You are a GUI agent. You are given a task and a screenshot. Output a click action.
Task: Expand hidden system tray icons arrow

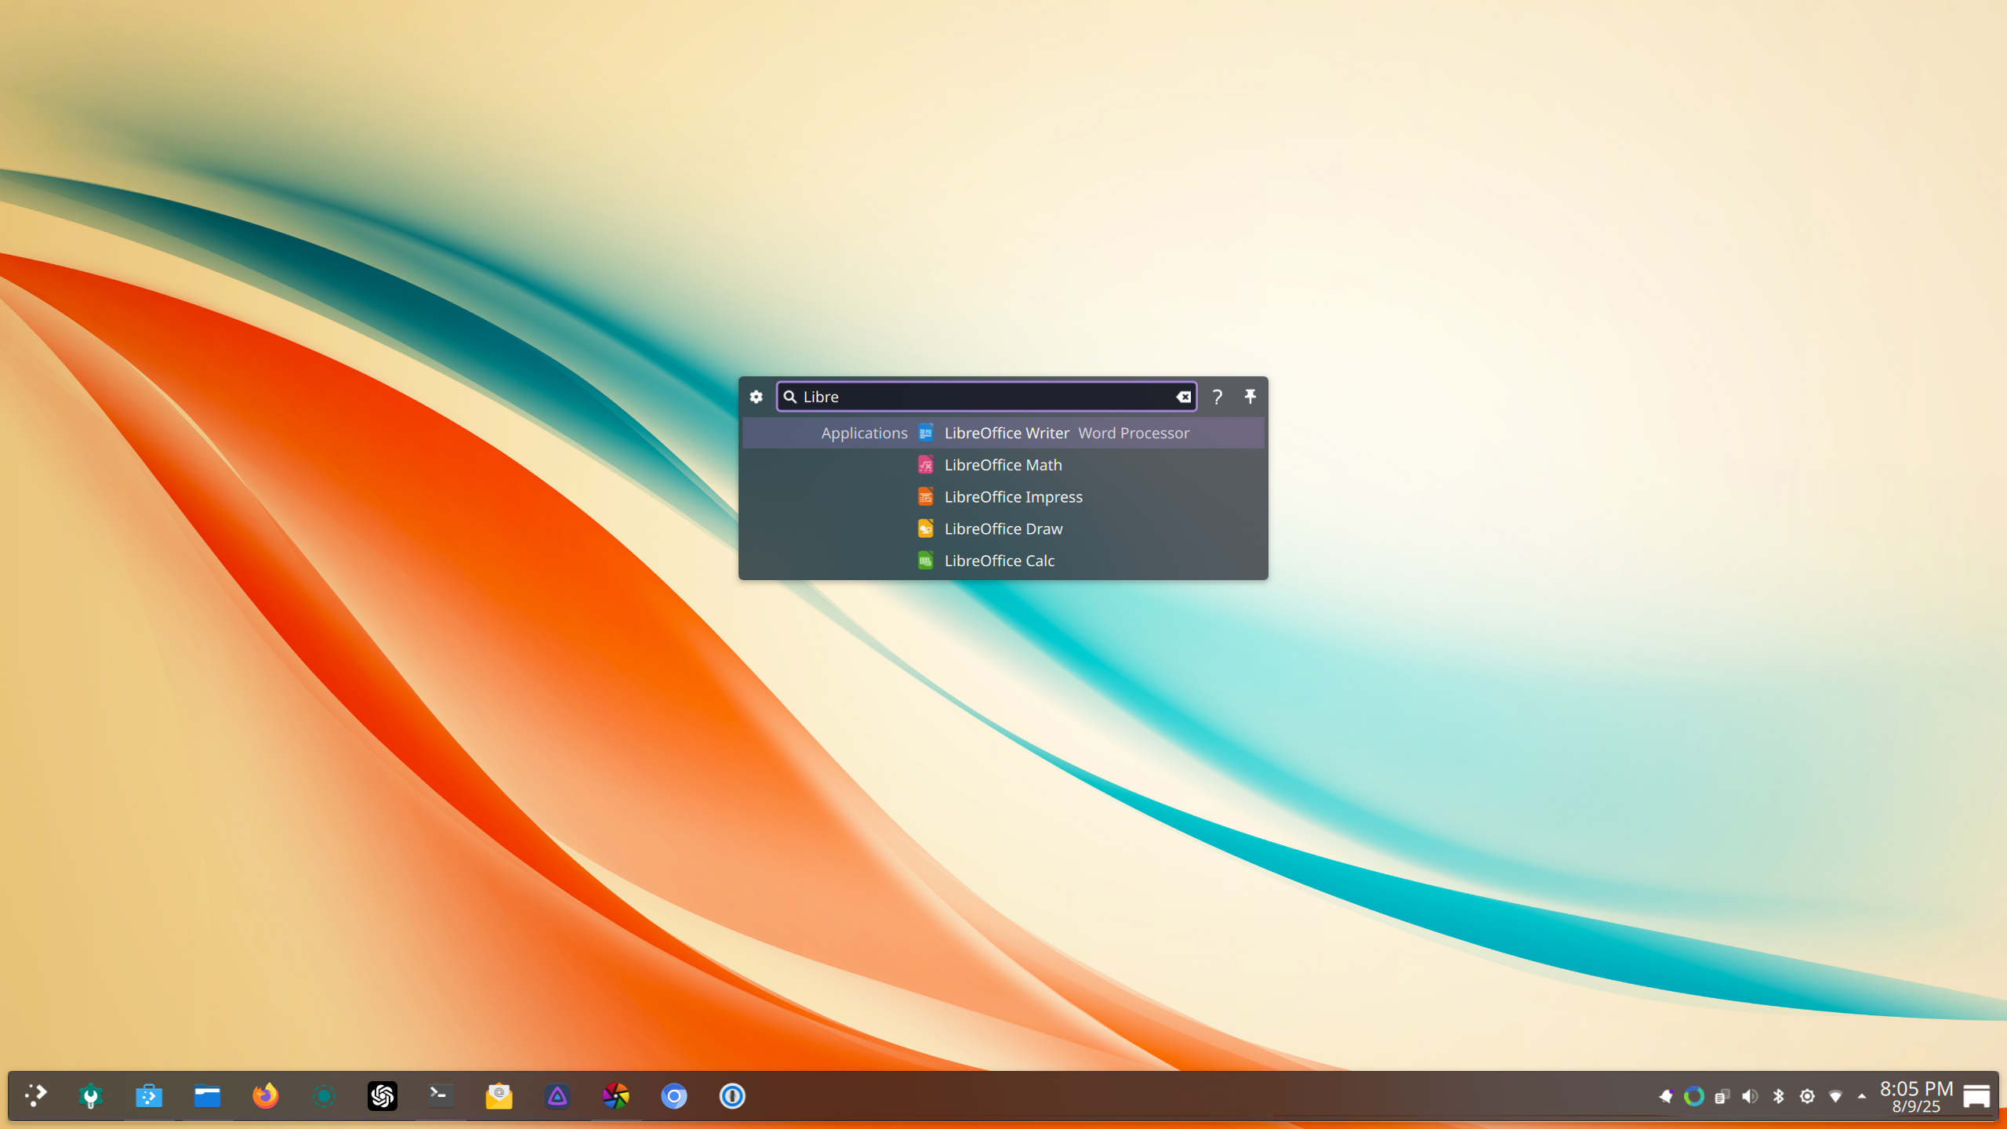[1862, 1096]
